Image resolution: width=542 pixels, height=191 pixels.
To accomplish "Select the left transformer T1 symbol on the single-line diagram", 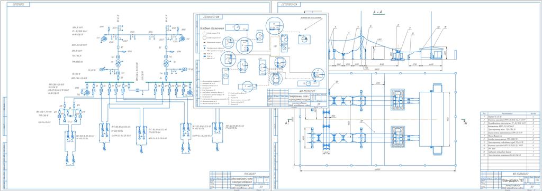I will point(118,62).
